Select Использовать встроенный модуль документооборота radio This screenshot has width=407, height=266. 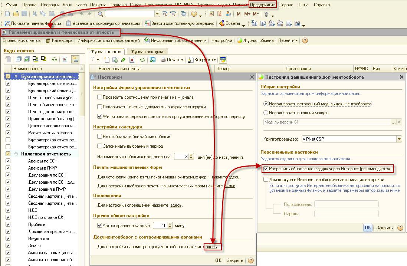coord(266,104)
